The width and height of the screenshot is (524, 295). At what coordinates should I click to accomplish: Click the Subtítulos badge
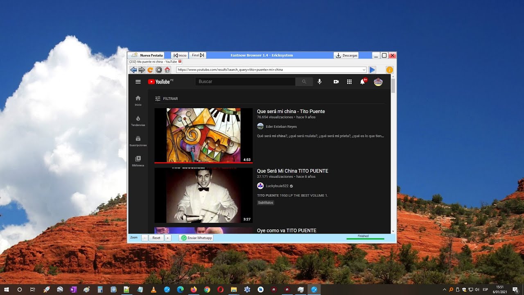[266, 203]
